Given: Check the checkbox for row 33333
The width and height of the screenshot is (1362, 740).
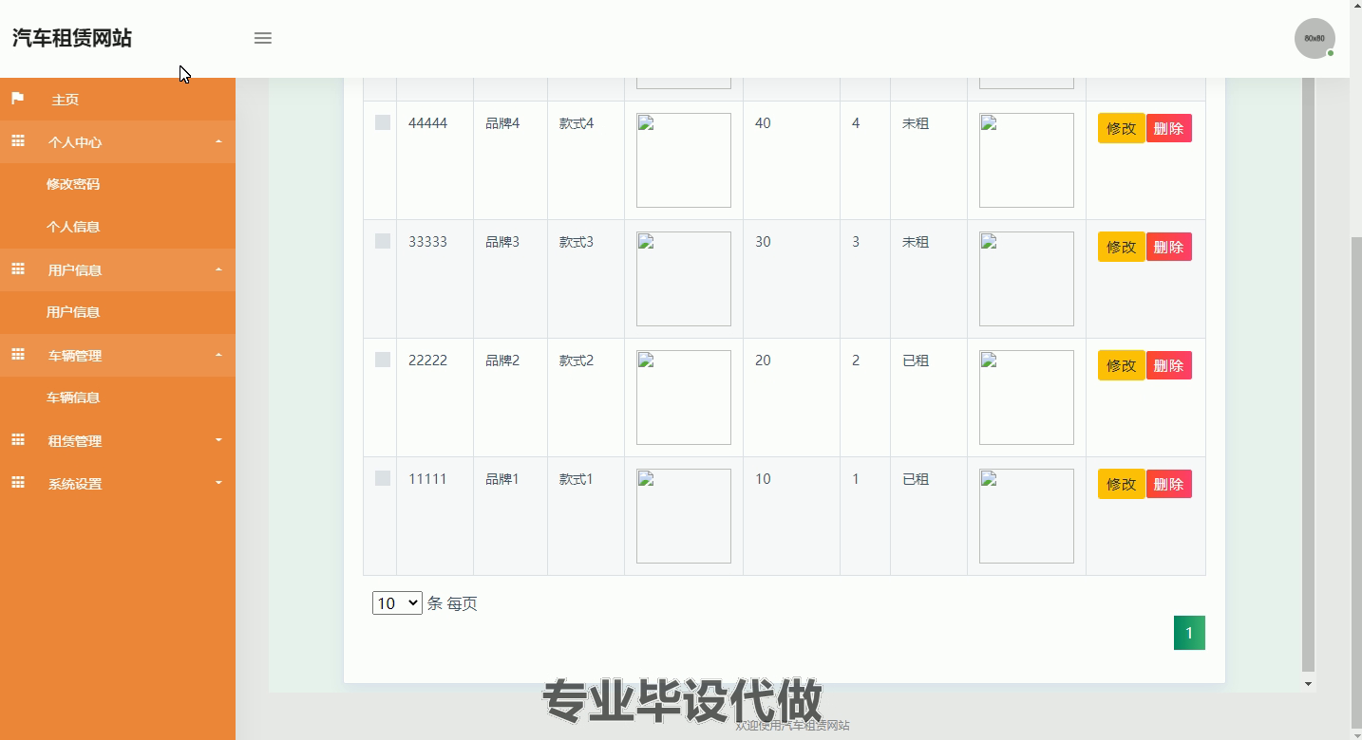Looking at the screenshot, I should click(383, 241).
